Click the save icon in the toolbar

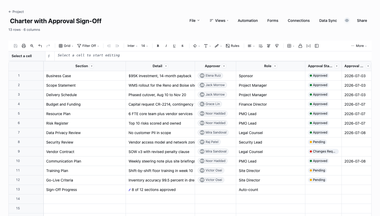[16, 46]
